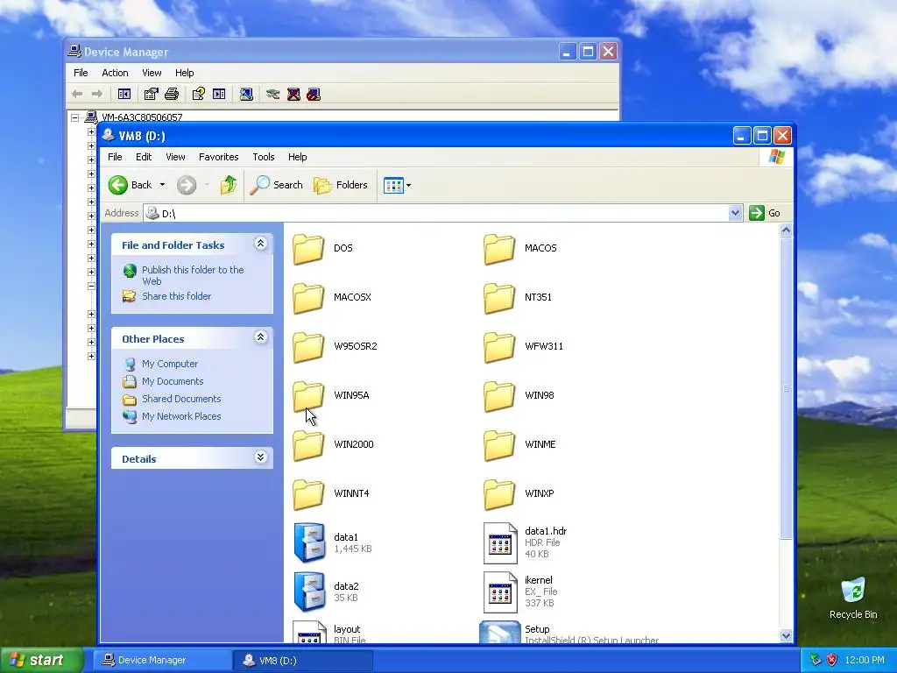This screenshot has width=897, height=673.
Task: Select the NT351 folder
Action: [x=518, y=298]
